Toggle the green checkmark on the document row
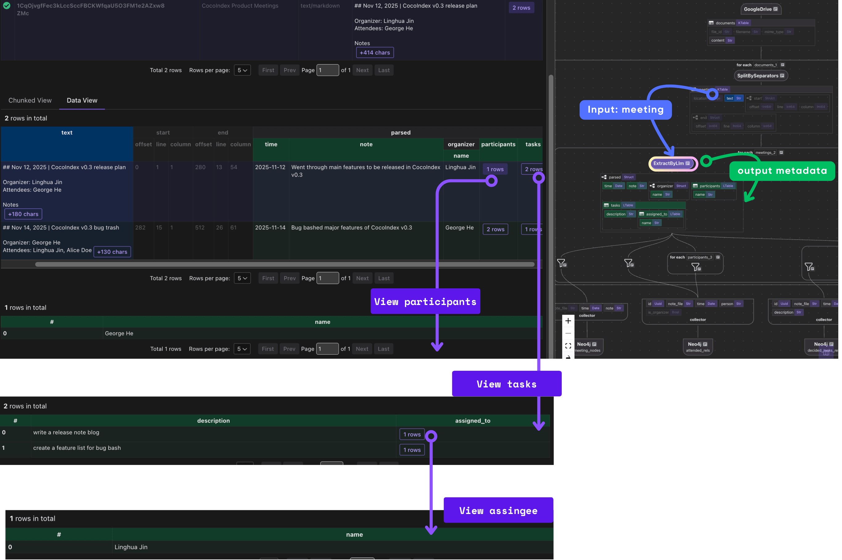 pyautogui.click(x=7, y=6)
